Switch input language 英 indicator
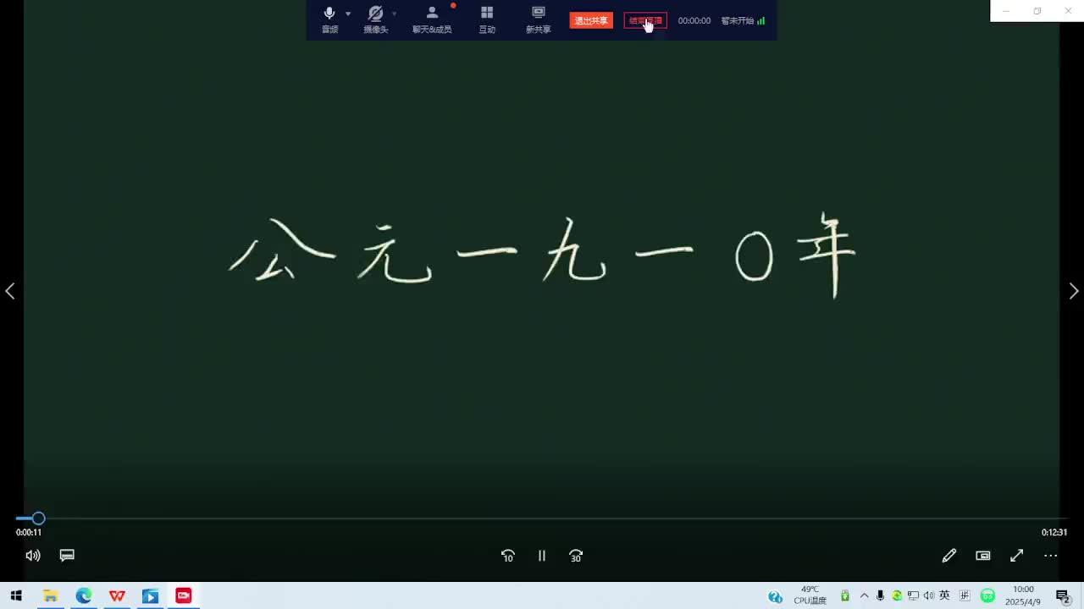The width and height of the screenshot is (1084, 609). (945, 596)
